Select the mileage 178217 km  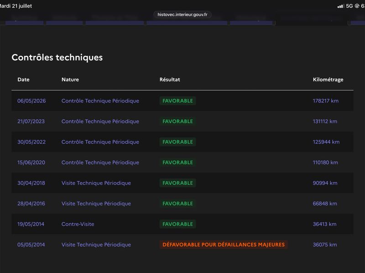tap(326, 101)
